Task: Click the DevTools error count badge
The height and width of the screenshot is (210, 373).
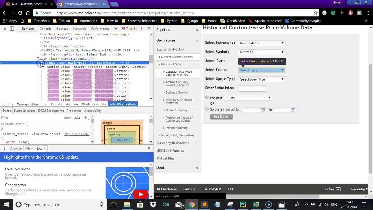Action: point(125,29)
